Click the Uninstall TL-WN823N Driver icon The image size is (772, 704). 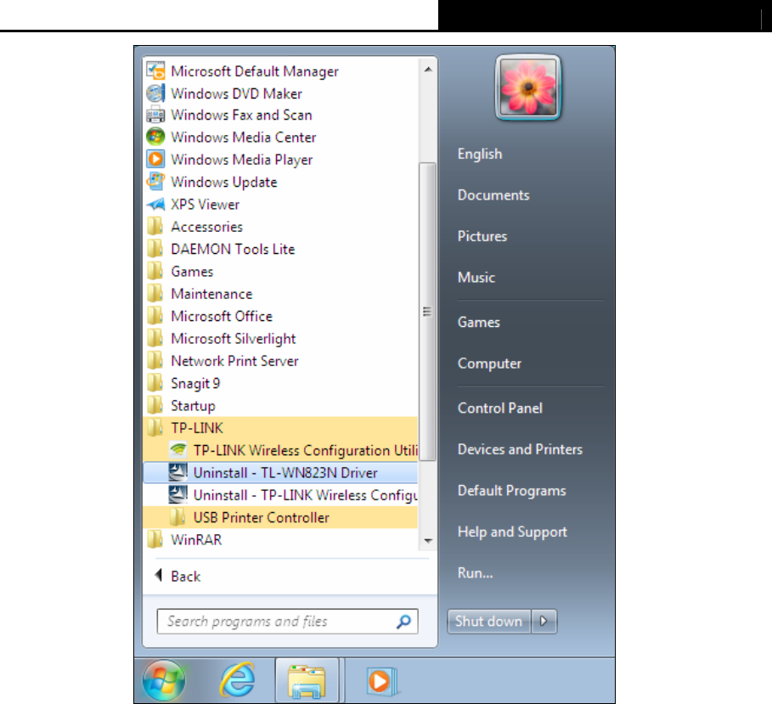(178, 473)
